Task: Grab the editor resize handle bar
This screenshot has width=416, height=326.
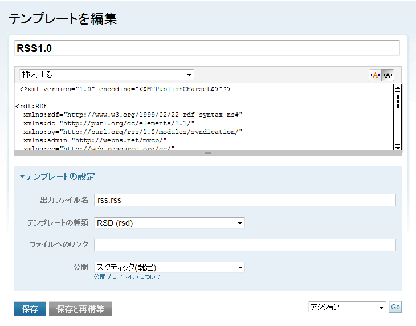Action: (x=208, y=153)
